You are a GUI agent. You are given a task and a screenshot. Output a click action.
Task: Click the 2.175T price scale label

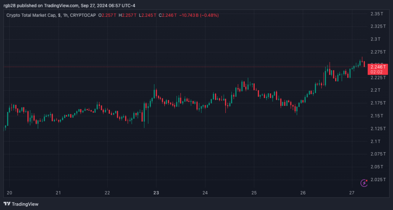(378, 103)
